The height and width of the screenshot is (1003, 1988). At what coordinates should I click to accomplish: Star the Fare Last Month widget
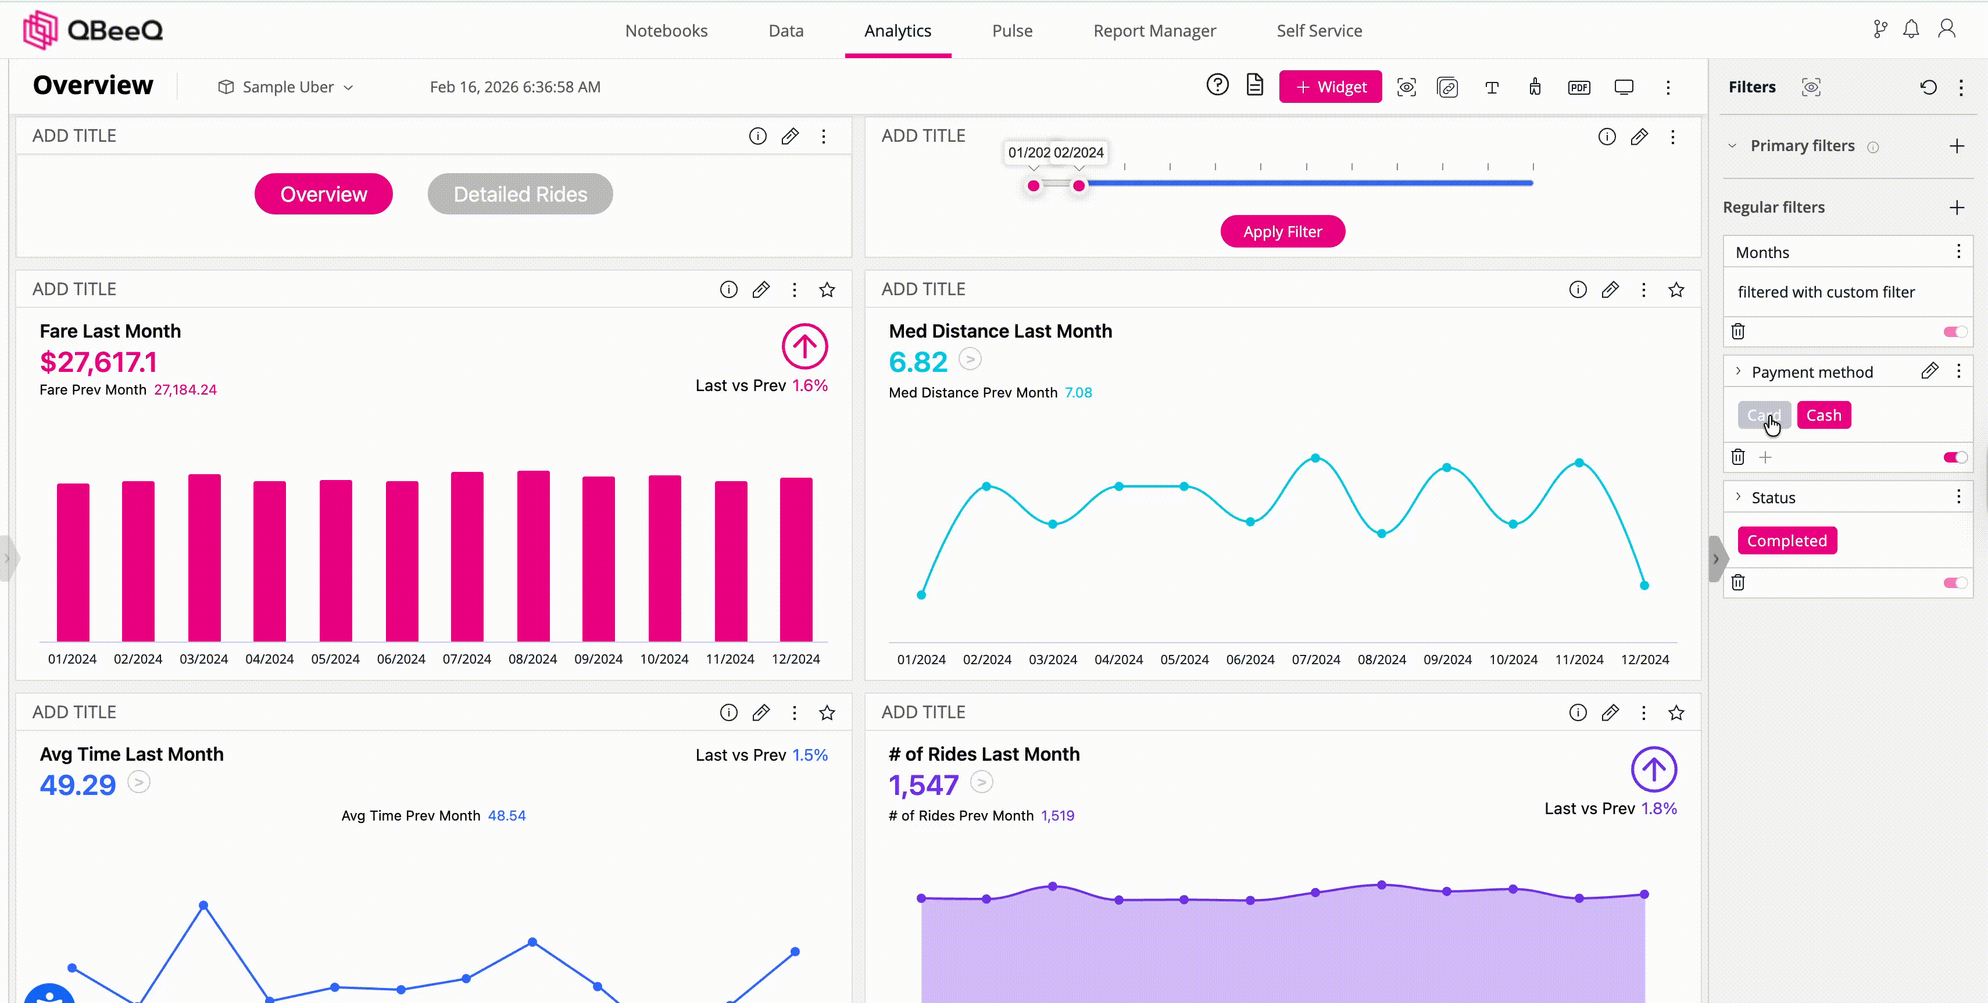coord(827,289)
